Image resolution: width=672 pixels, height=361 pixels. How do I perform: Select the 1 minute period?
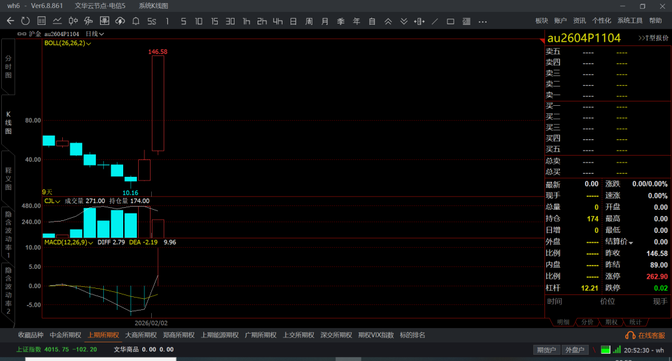(167, 21)
